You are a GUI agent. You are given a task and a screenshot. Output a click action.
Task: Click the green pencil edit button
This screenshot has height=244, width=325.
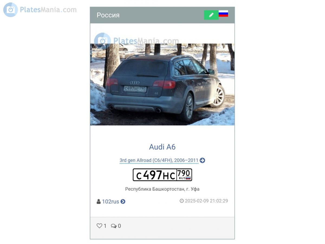point(211,15)
